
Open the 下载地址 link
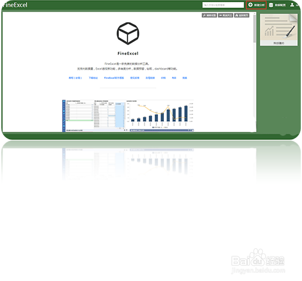coord(93,78)
